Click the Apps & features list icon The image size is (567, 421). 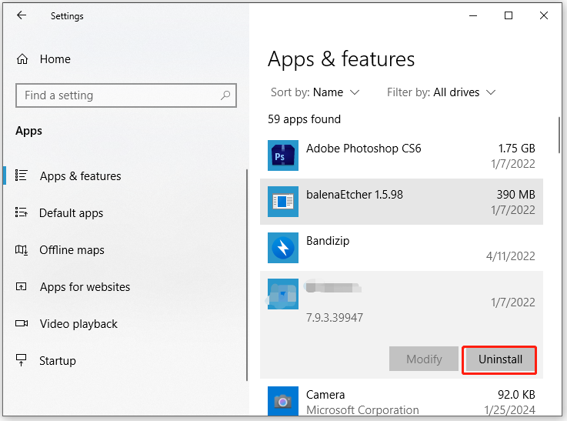22,175
